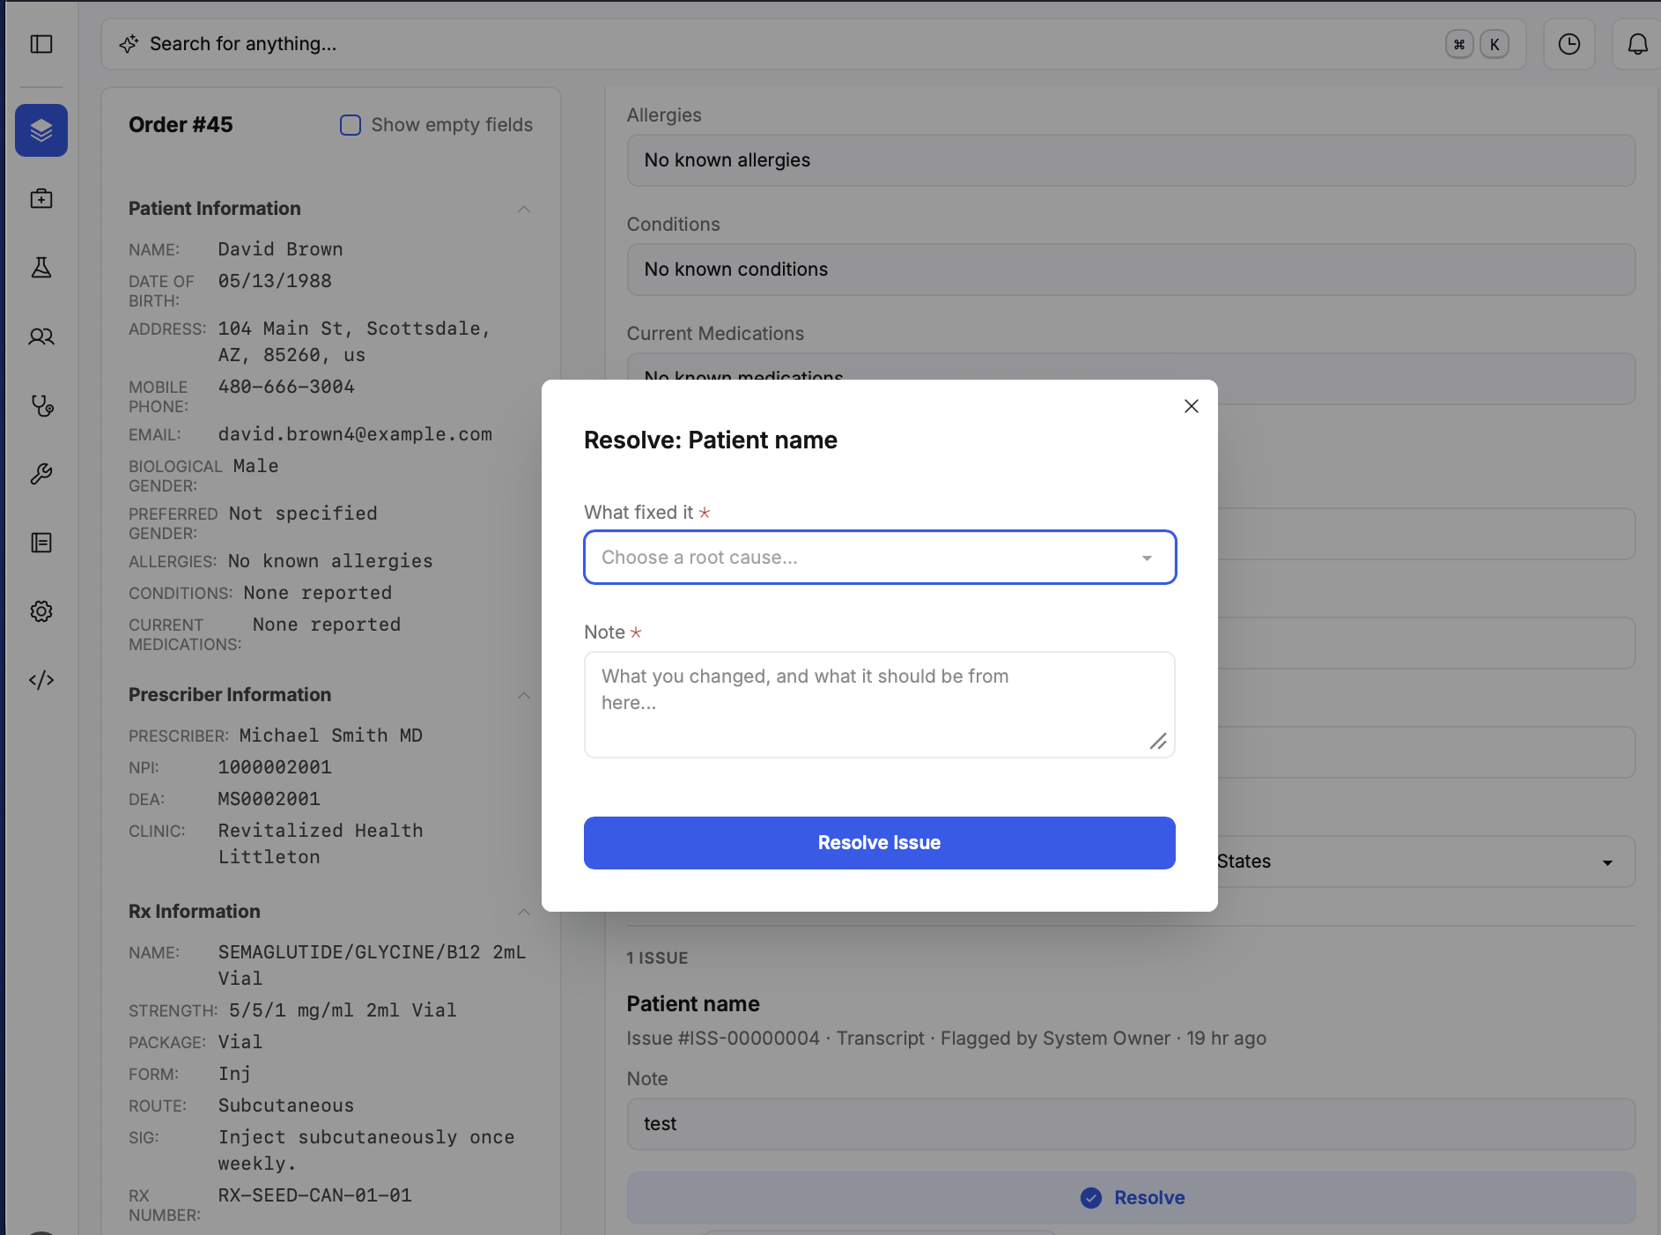The height and width of the screenshot is (1235, 1661).
Task: Open the notifications bell icon
Action: tap(1637, 44)
